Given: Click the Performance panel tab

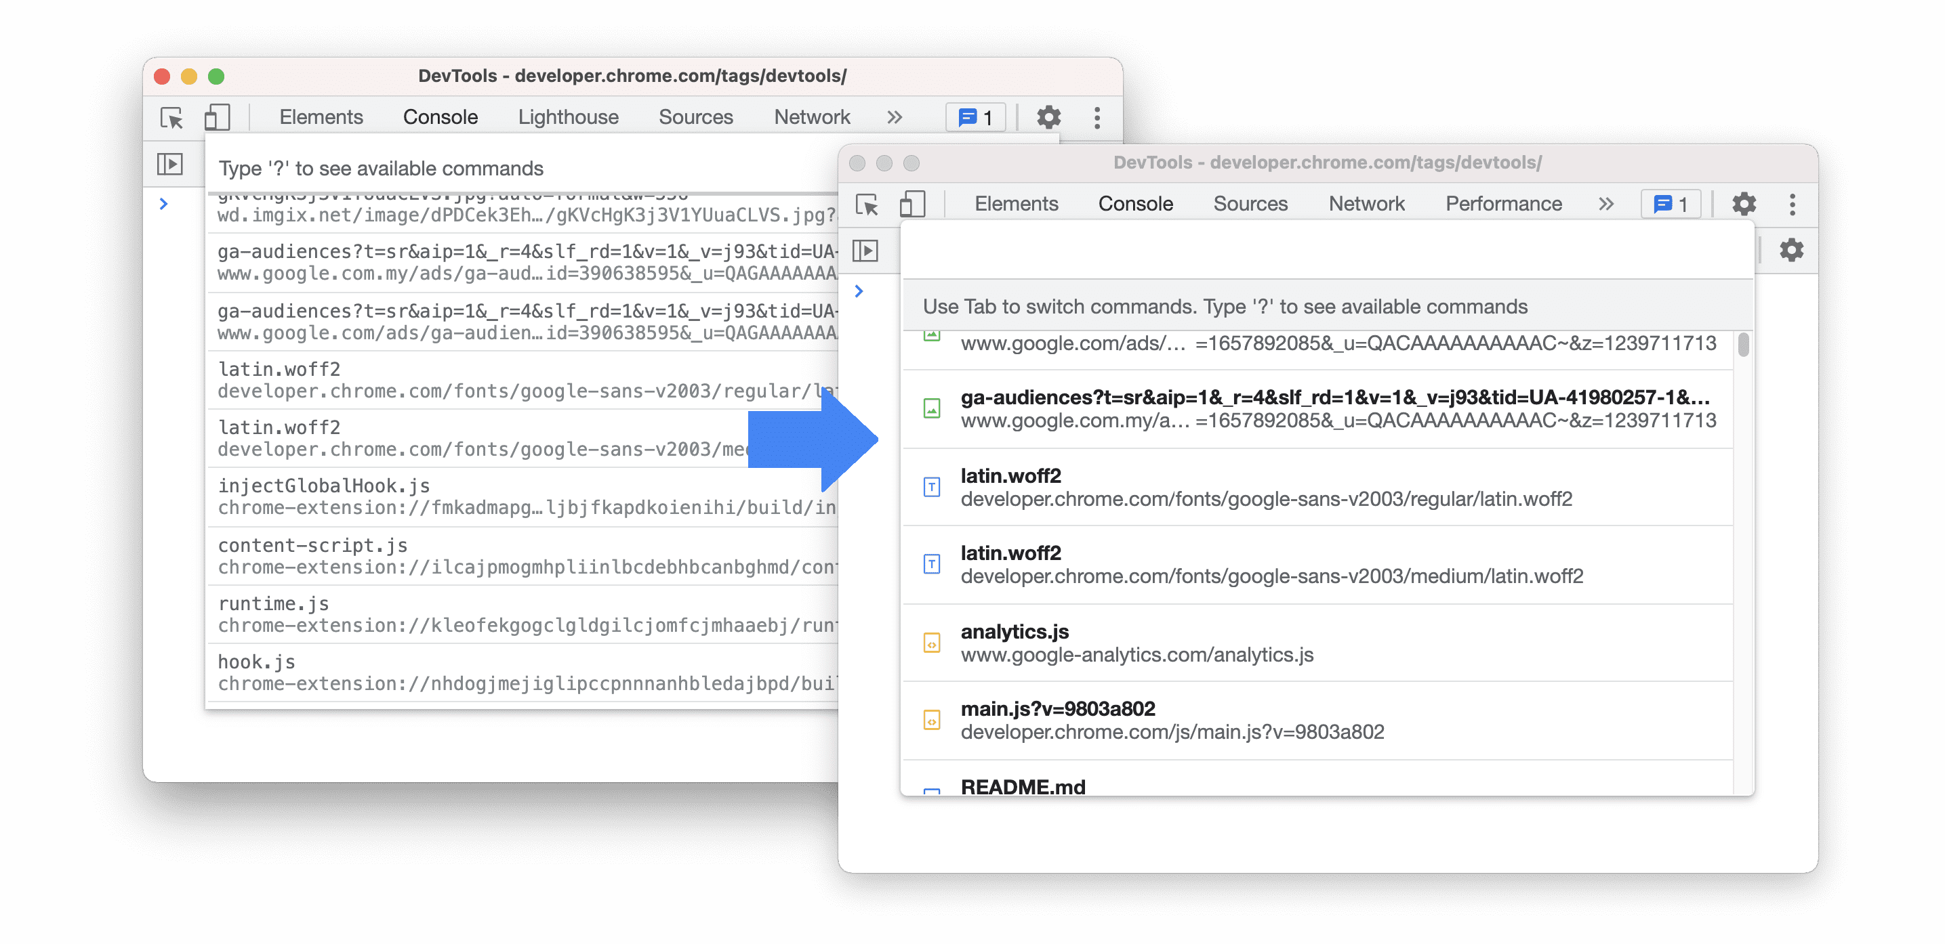Looking at the screenshot, I should click(x=1502, y=200).
